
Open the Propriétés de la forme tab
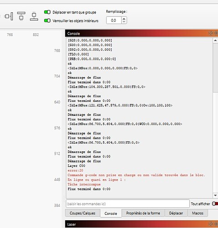143,213
